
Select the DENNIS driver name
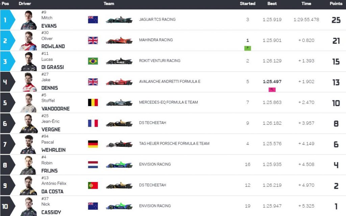50,88
